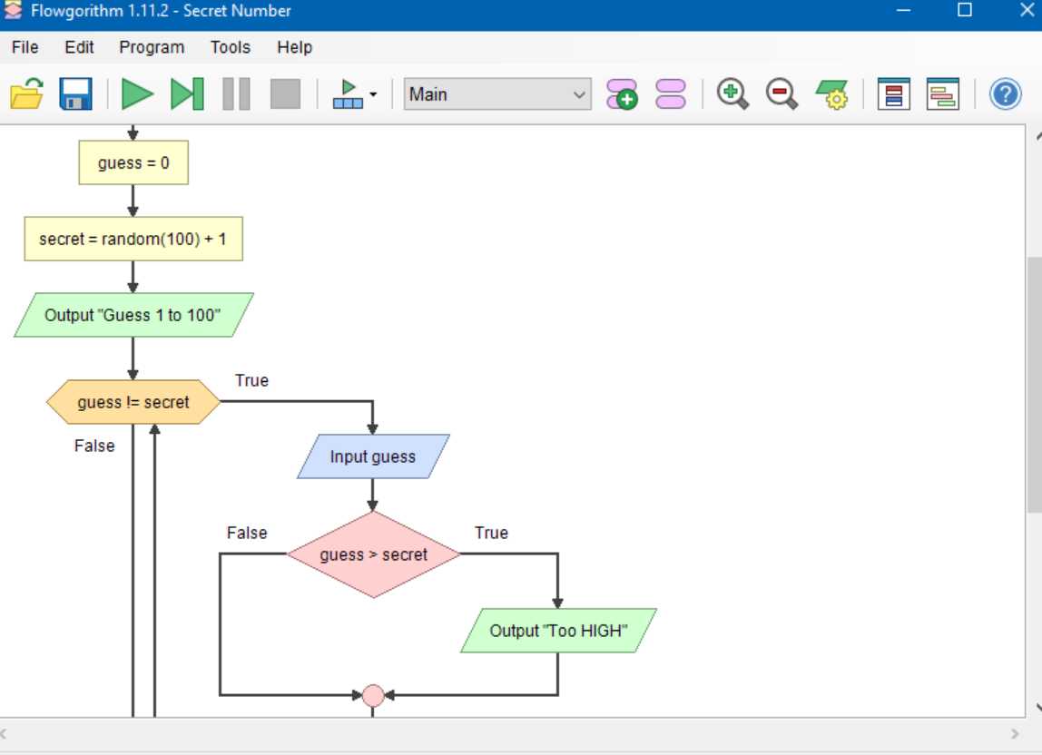
Task: Click the 'False' label left of the diamond
Action: click(x=247, y=533)
